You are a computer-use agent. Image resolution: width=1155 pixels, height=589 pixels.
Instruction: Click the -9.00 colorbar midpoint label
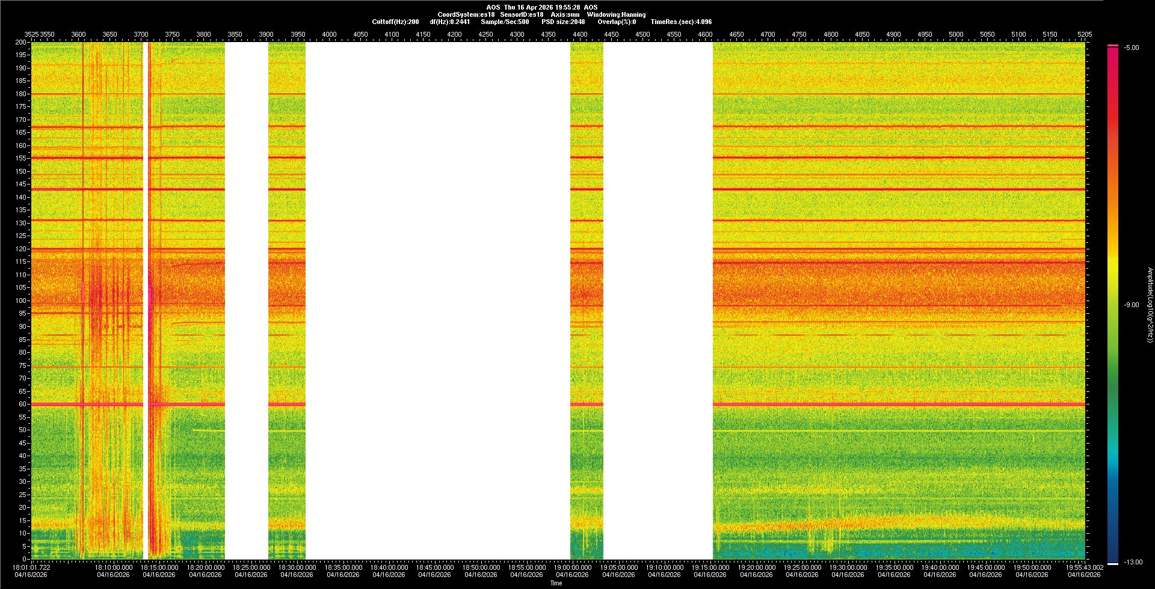click(x=1132, y=305)
